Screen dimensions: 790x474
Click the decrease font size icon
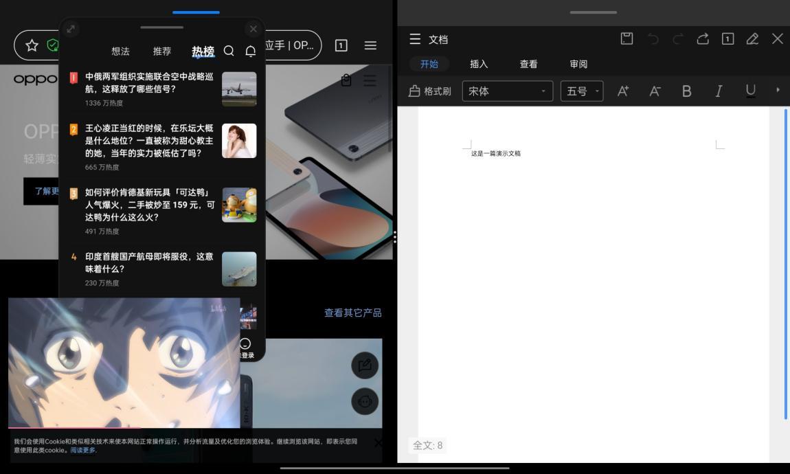pos(655,91)
